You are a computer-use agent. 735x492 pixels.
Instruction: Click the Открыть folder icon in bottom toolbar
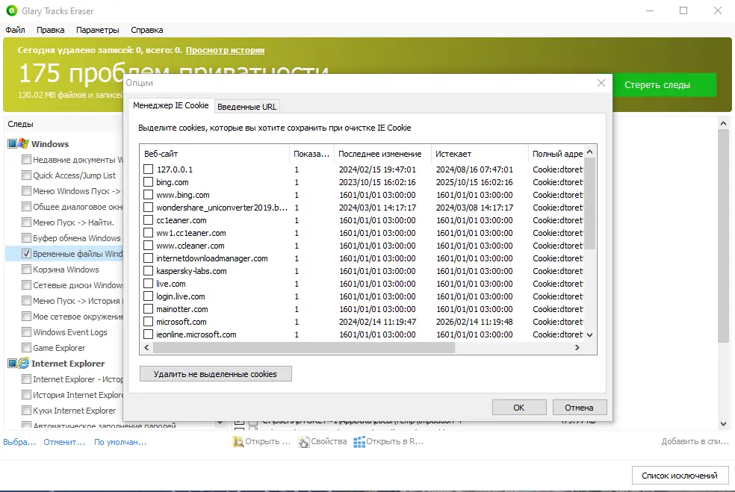tap(238, 442)
